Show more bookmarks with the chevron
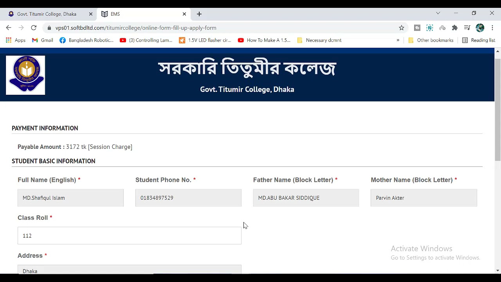501x282 pixels. pos(398,40)
